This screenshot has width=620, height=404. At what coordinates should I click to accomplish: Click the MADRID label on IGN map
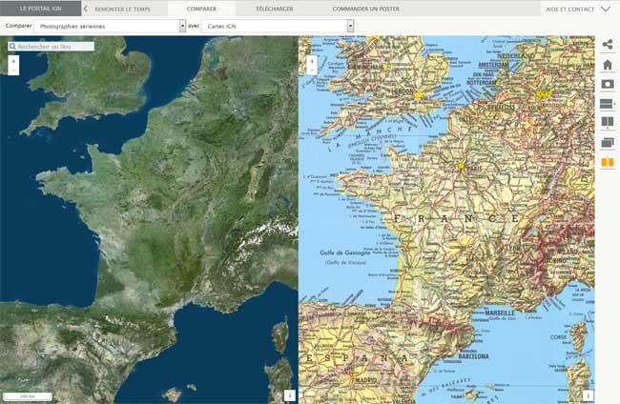[365, 380]
